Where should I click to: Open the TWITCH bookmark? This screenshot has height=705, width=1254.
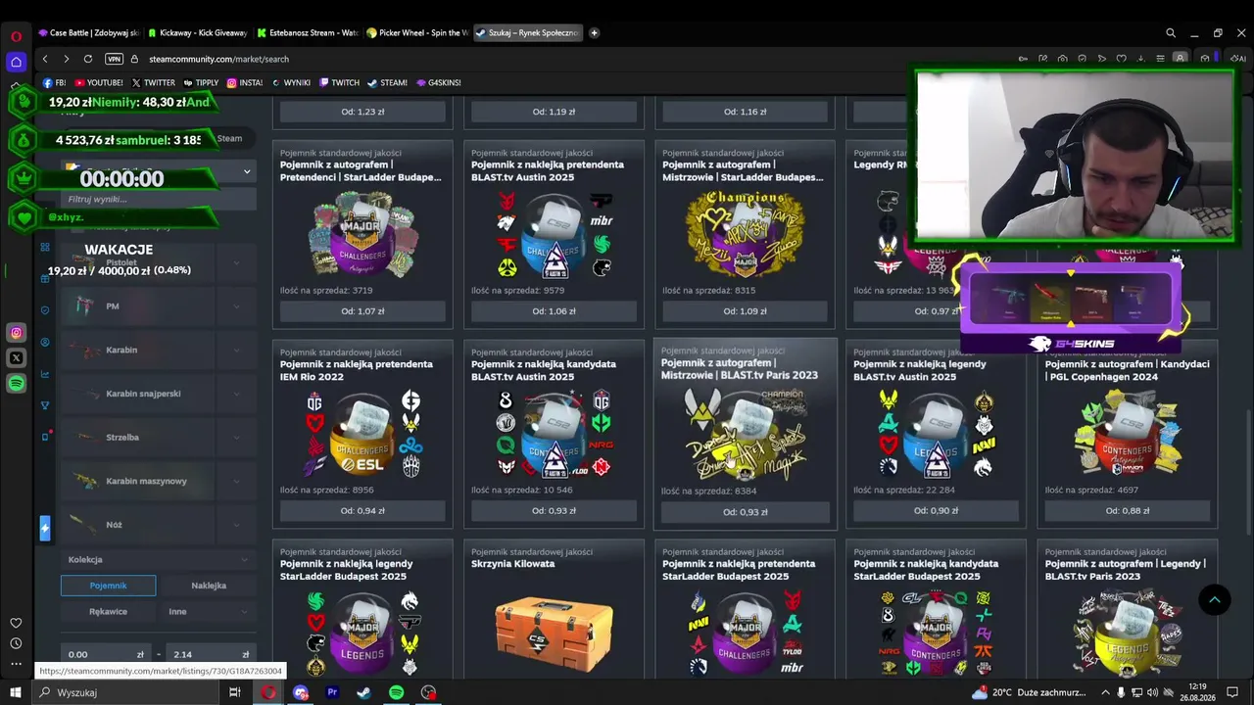(339, 82)
